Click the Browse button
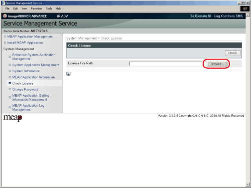The height and width of the screenshot is (188, 251). [x=217, y=64]
